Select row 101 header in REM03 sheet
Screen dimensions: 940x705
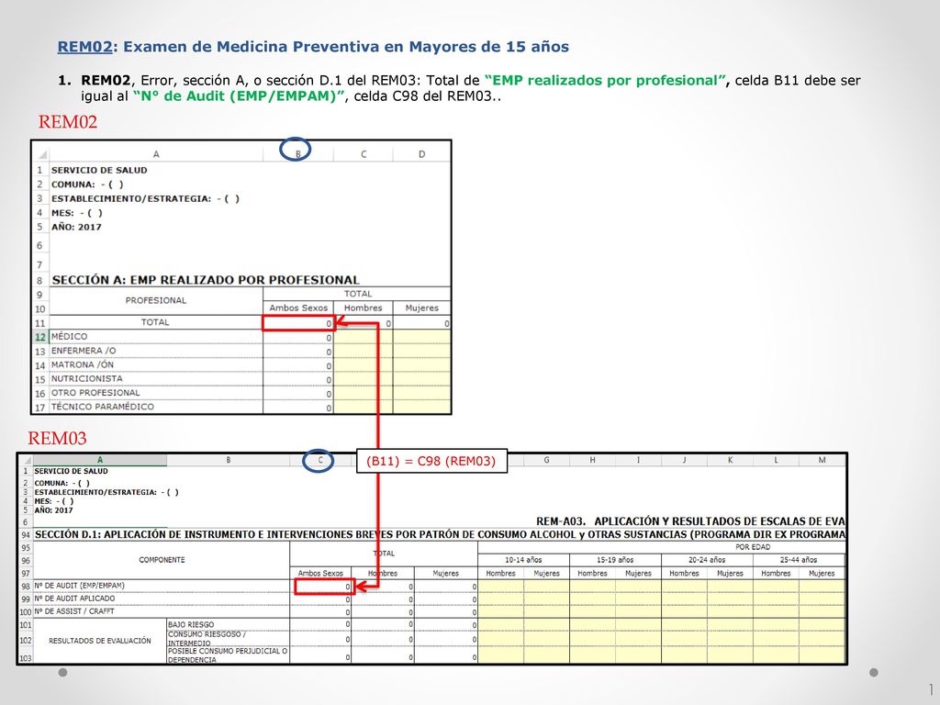[x=26, y=624]
